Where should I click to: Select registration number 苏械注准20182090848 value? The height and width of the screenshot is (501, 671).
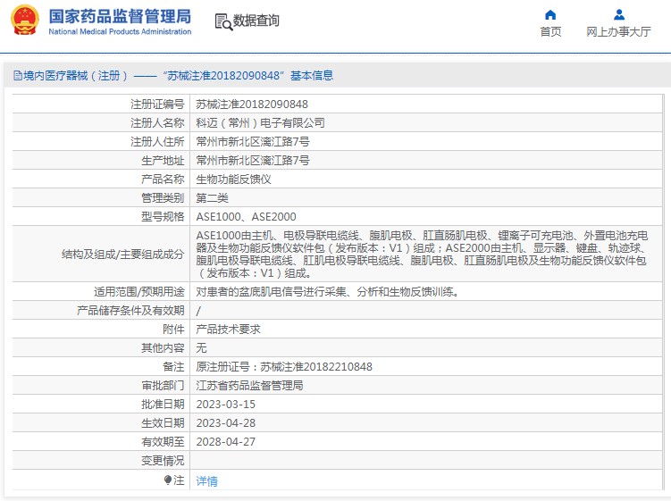(252, 104)
